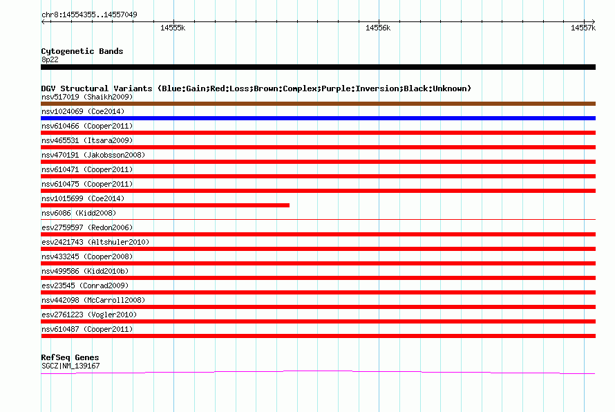This screenshot has width=615, height=412.
Task: Open the nsv610471 (Cooper2011) label
Action: 87,169
